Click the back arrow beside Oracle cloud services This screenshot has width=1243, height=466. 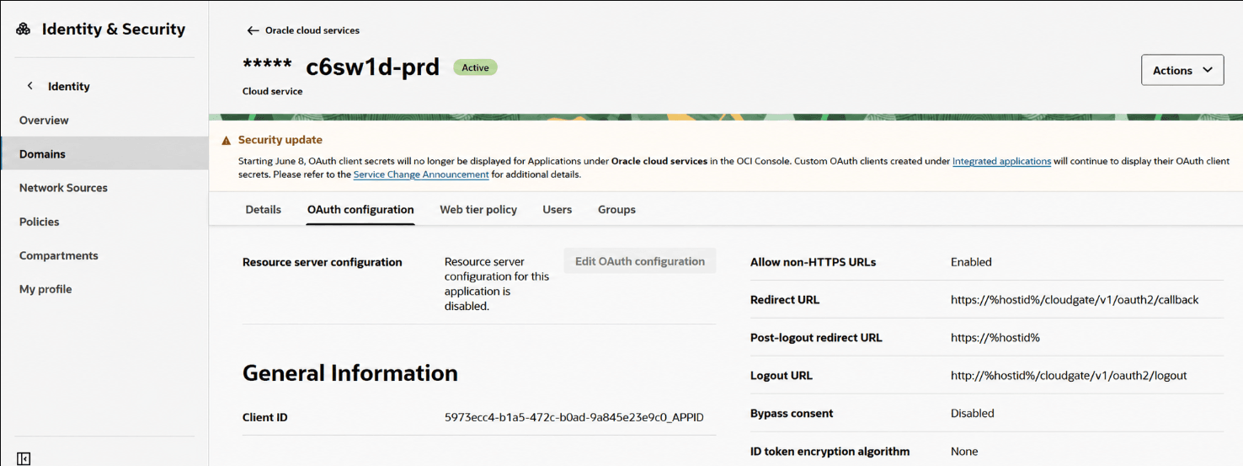coord(253,30)
